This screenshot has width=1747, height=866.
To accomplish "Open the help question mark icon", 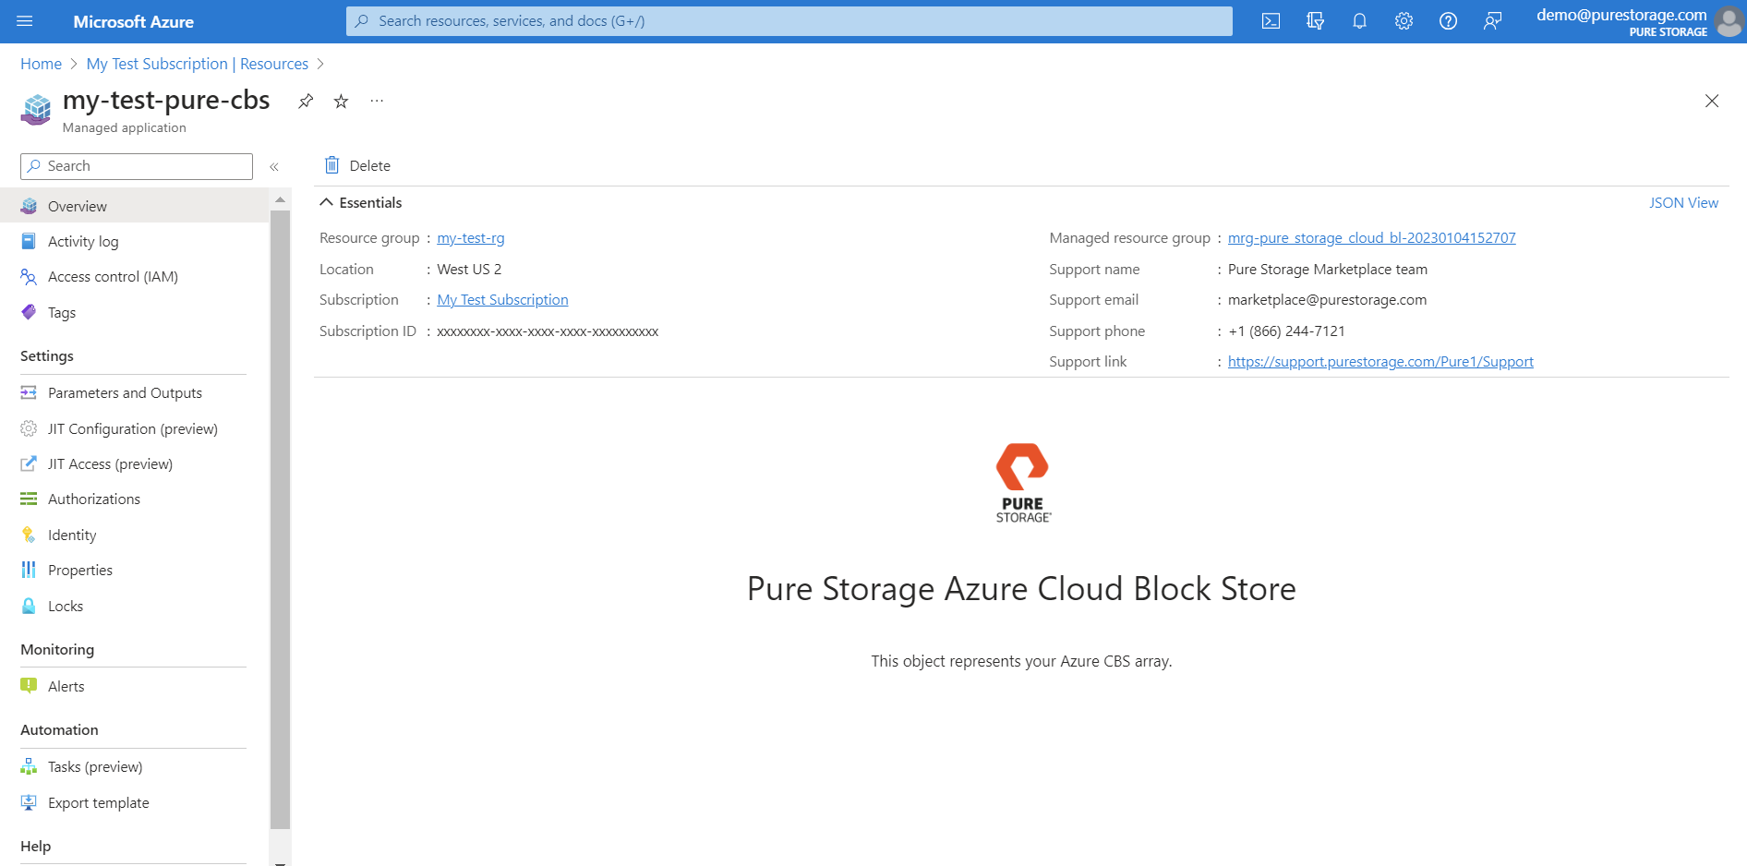I will (x=1448, y=21).
